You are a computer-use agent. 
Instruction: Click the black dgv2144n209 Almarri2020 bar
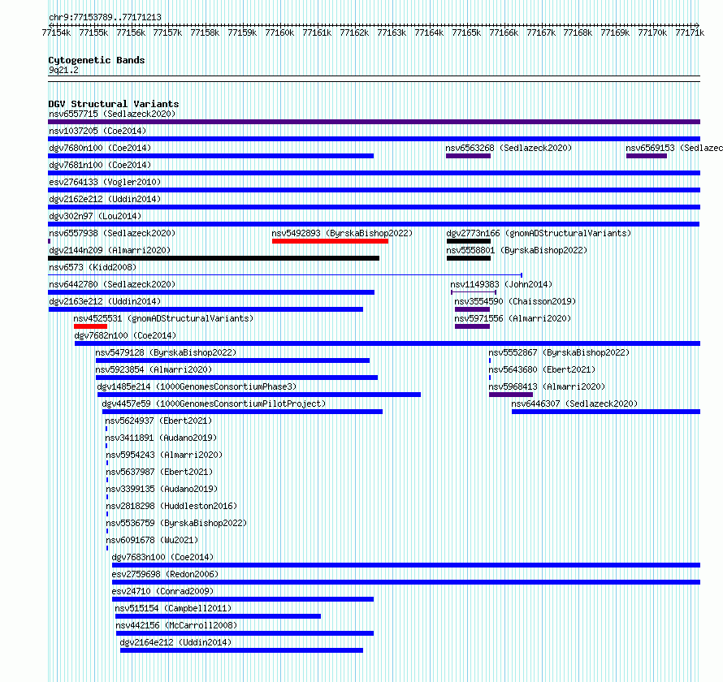[x=214, y=258]
